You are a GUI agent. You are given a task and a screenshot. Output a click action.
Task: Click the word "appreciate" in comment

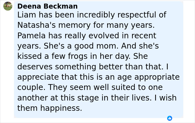(38, 77)
